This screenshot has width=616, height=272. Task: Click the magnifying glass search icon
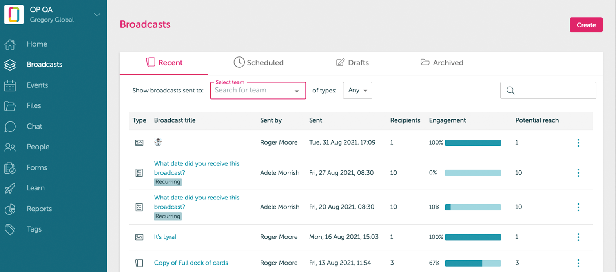tap(510, 91)
